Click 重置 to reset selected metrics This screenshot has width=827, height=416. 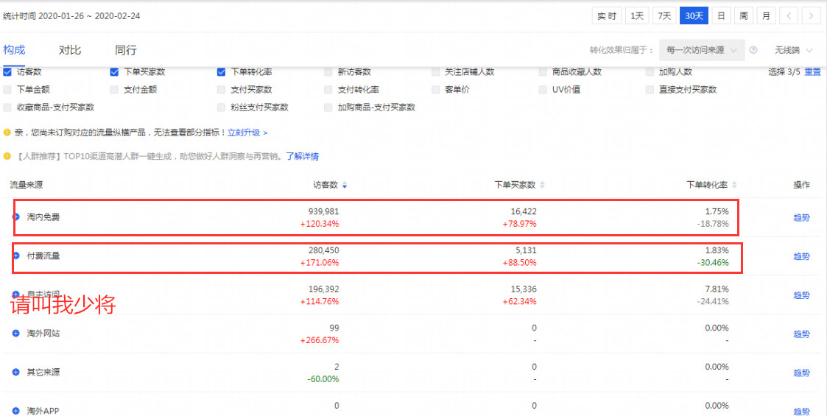(812, 72)
